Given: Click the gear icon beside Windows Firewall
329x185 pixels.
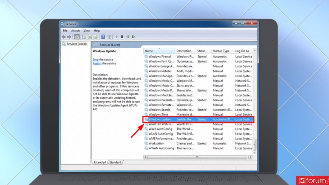Looking at the screenshot, I should 146,56.
